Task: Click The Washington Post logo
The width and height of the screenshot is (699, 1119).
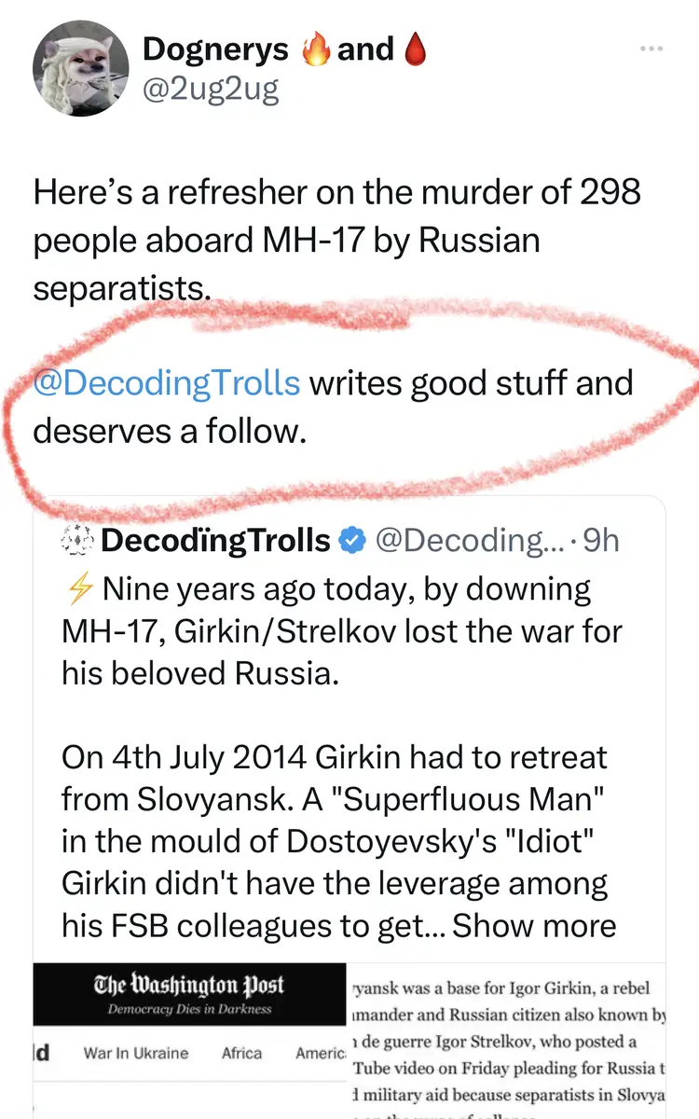Action: click(189, 986)
